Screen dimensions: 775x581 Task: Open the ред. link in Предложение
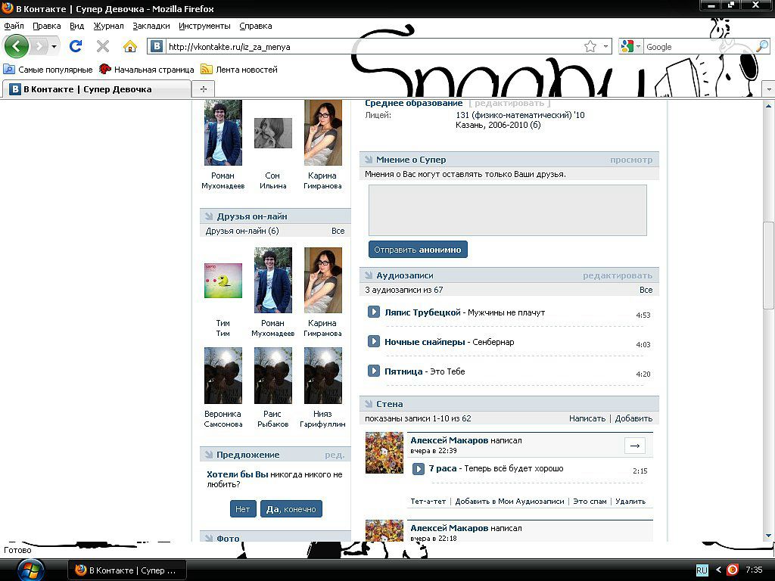tap(335, 455)
